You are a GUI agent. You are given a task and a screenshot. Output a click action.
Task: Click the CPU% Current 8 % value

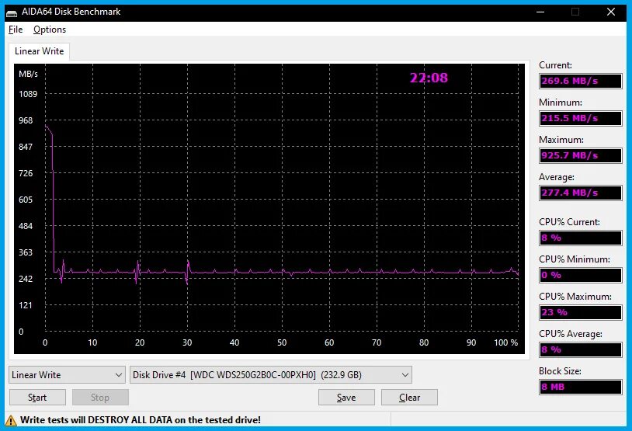[x=581, y=238]
